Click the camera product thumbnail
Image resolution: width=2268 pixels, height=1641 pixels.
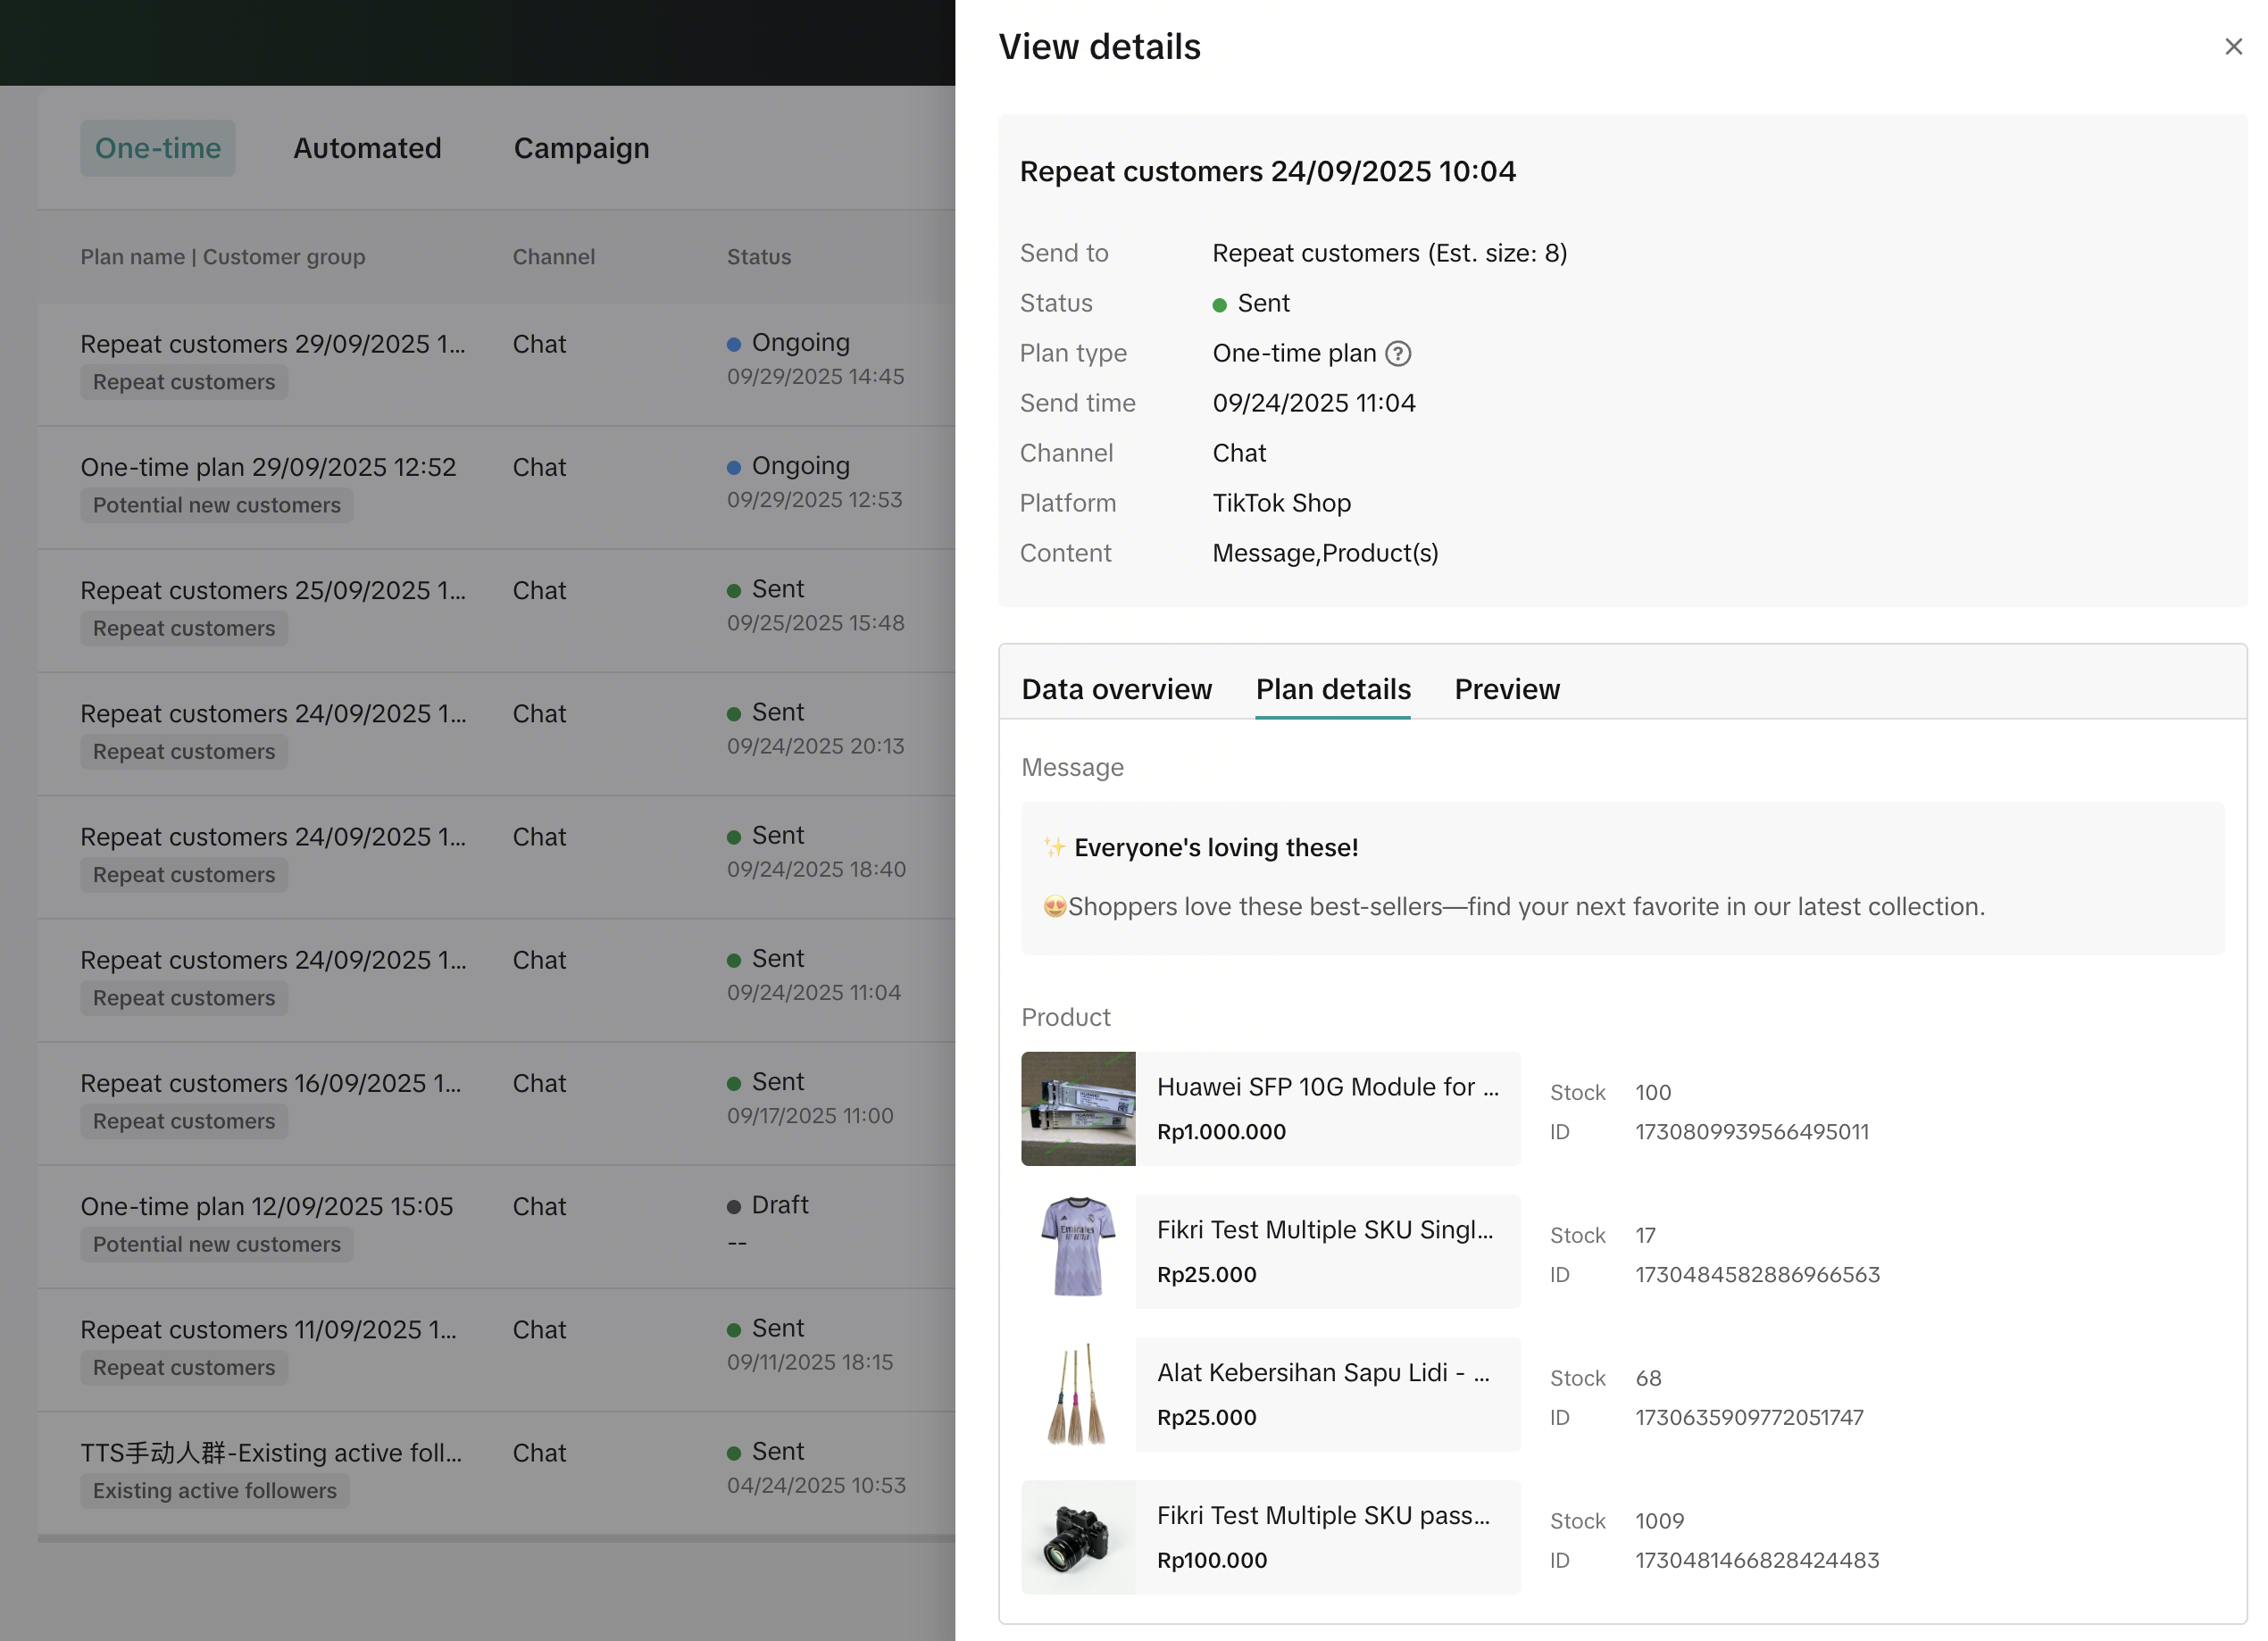[x=1078, y=1537]
